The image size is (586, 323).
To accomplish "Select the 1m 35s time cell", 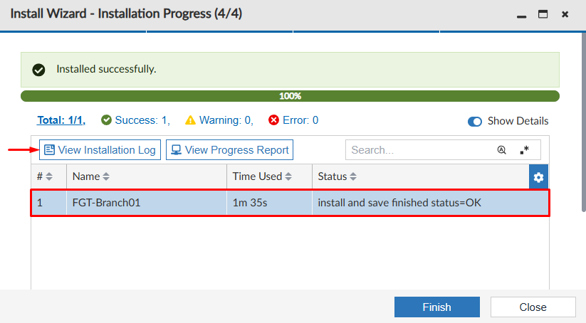I will pos(269,203).
